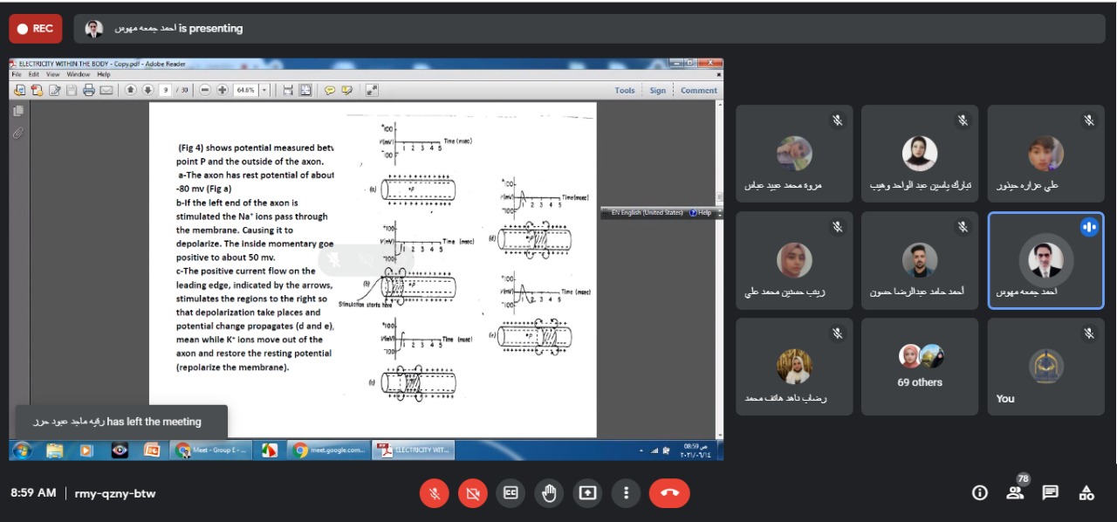Open the '69 others' participant tile
The width and height of the screenshot is (1117, 522).
920,367
